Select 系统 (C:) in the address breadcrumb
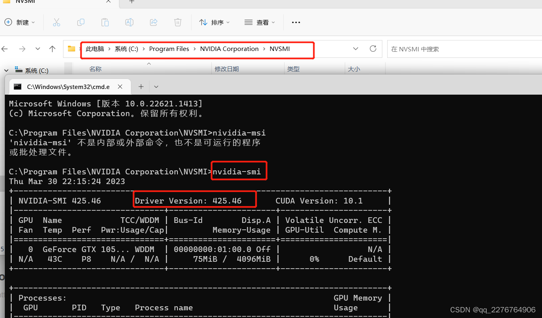Image resolution: width=542 pixels, height=318 pixels. point(127,49)
